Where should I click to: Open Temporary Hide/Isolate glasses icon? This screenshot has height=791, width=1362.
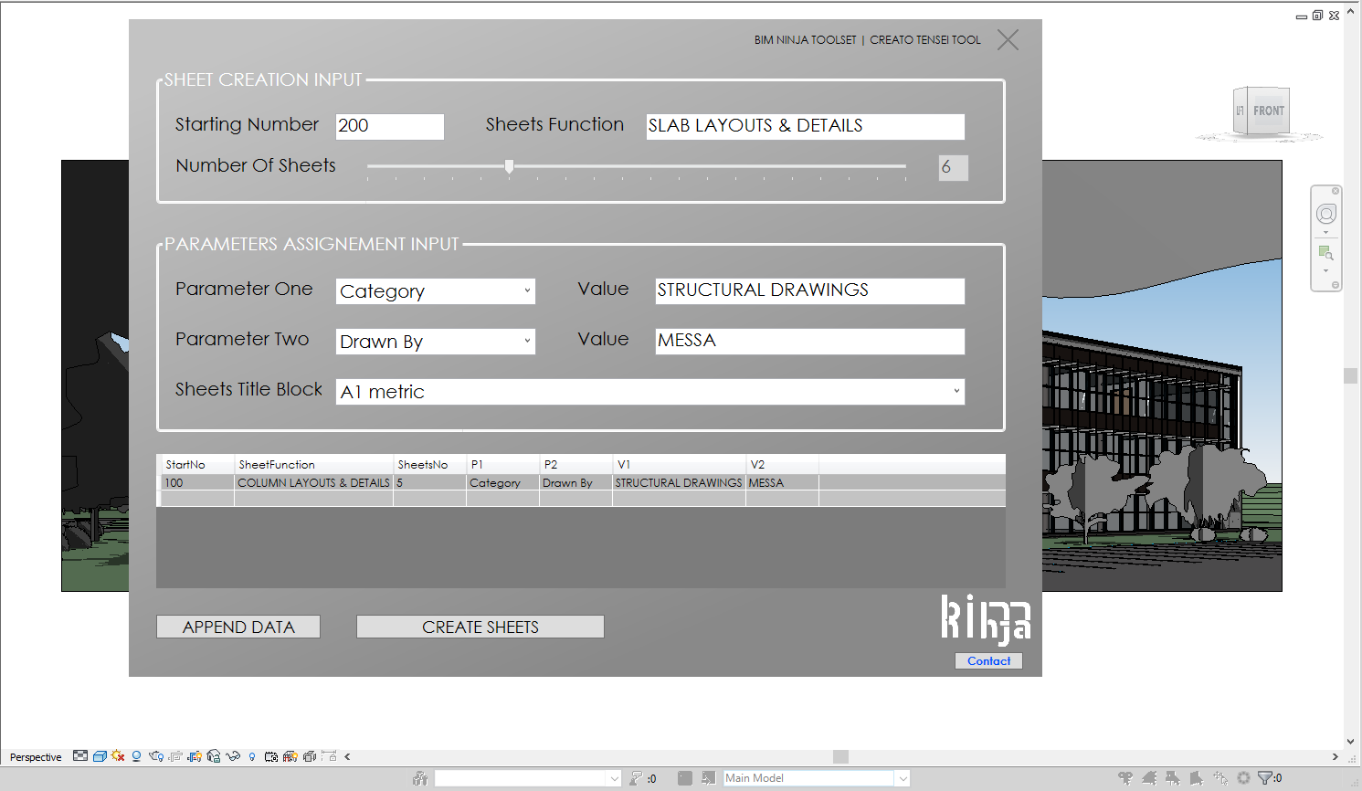tap(233, 756)
